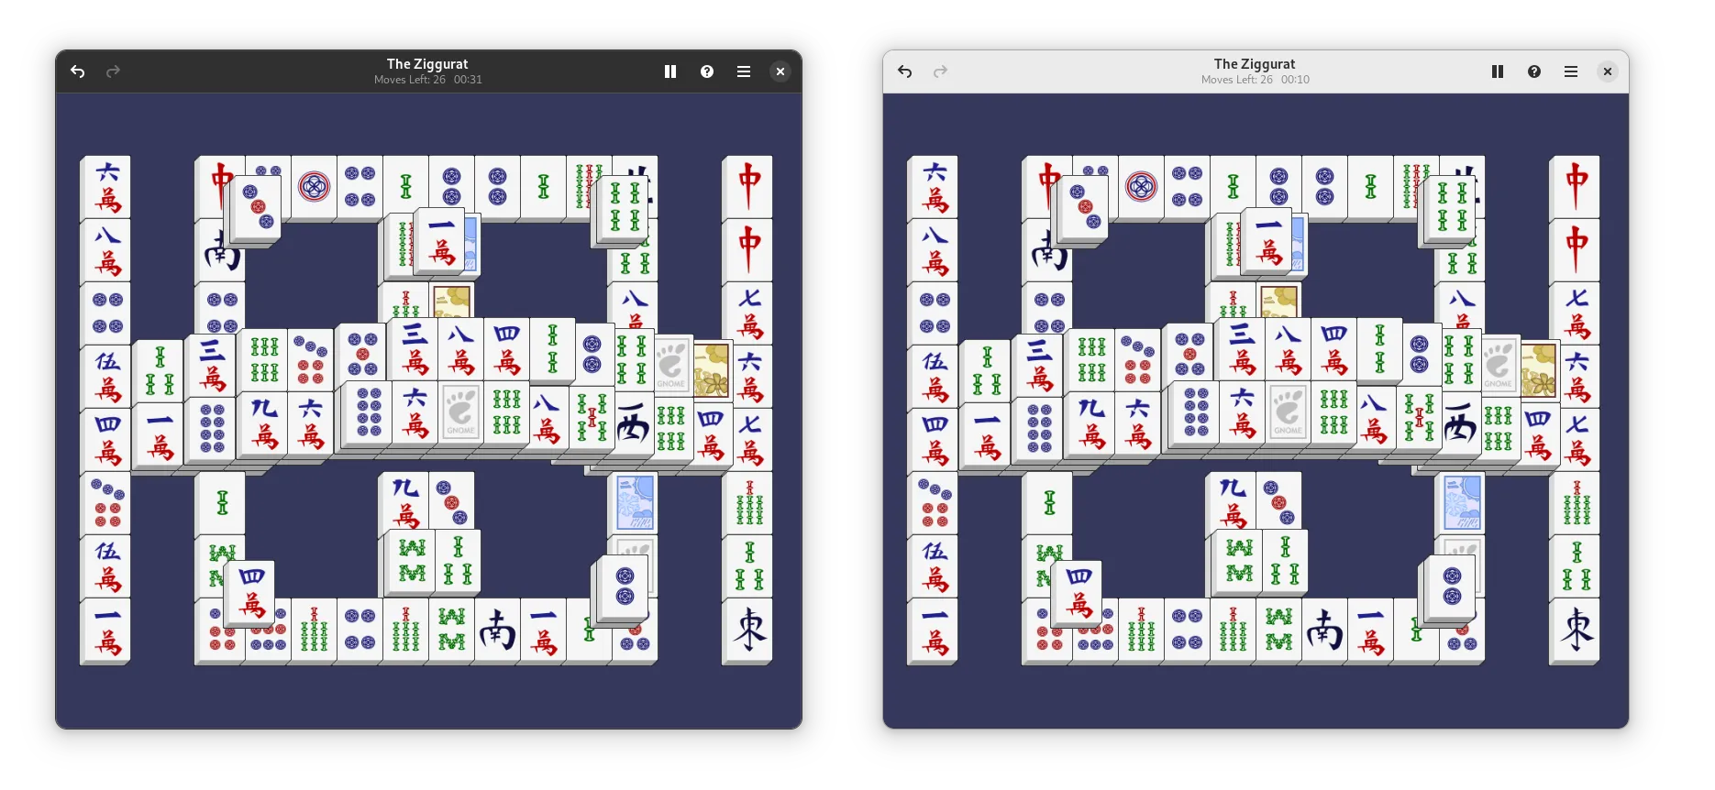Close the dark-themed Mahjongg window
The height and width of the screenshot is (790, 1715).
[x=780, y=71]
